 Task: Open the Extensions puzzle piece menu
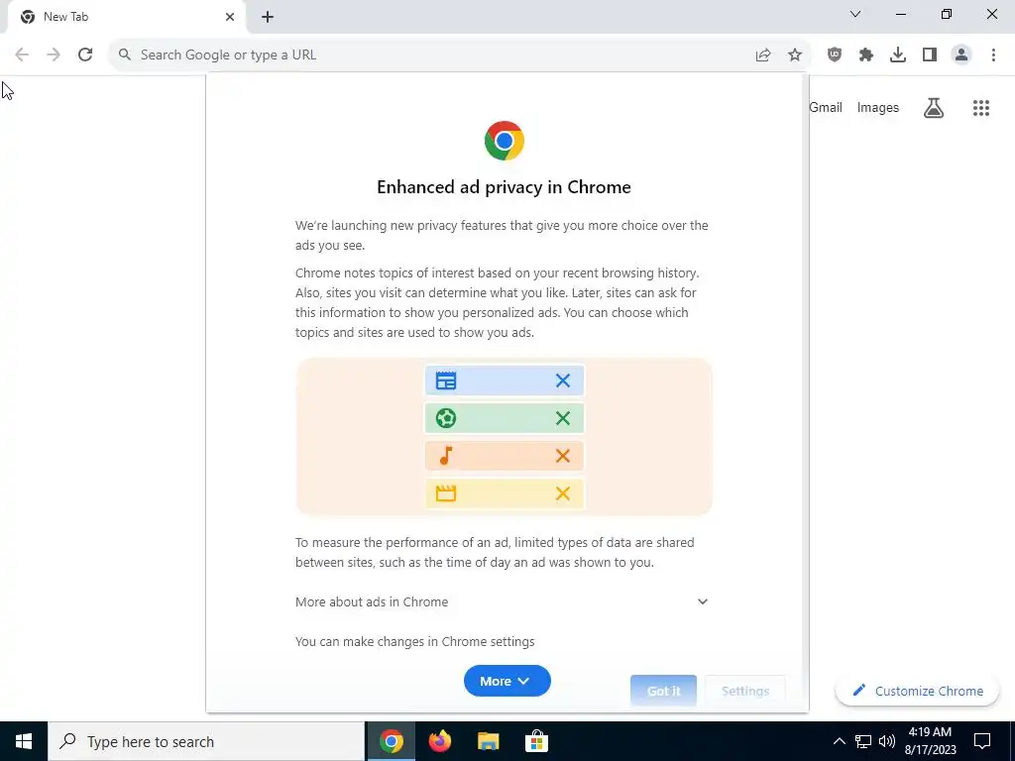[866, 55]
